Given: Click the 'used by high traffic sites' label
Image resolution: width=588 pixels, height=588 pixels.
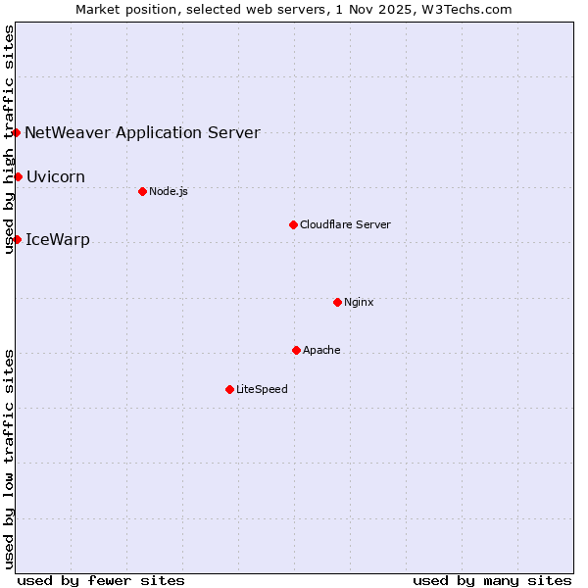Looking at the screenshot, I should click(9, 139).
